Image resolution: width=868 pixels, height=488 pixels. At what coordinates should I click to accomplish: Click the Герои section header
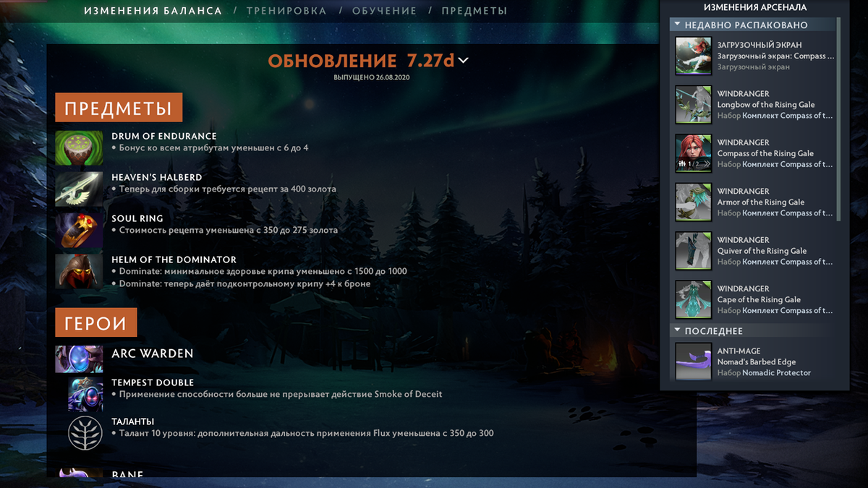(96, 322)
